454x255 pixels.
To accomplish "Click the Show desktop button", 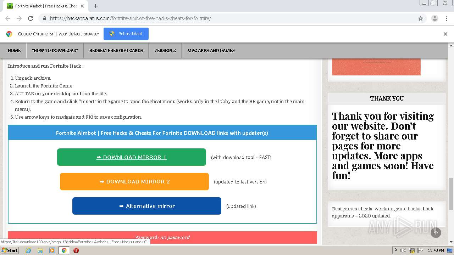I will pyautogui.click(x=450, y=250).
